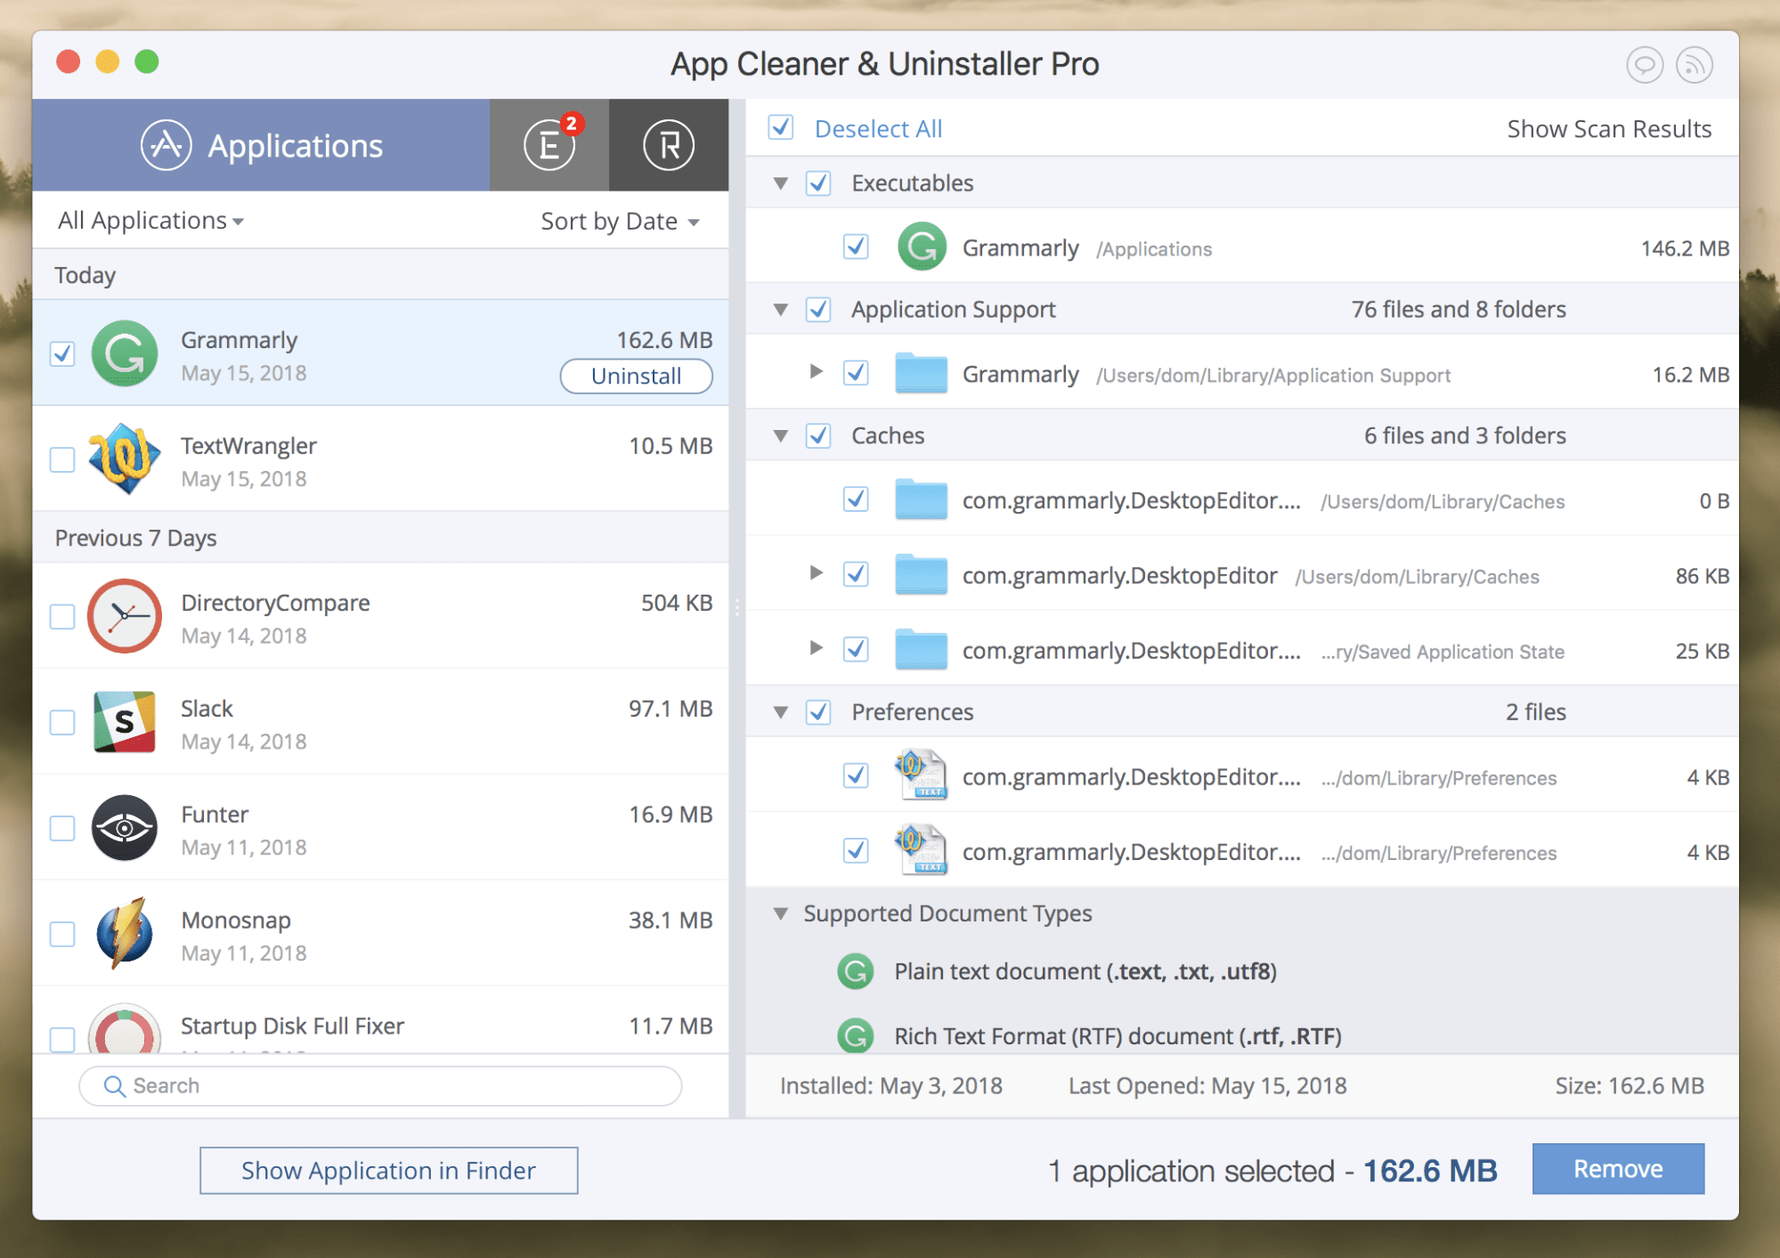Click the search magnifier icon
This screenshot has width=1780, height=1258.
click(x=114, y=1086)
